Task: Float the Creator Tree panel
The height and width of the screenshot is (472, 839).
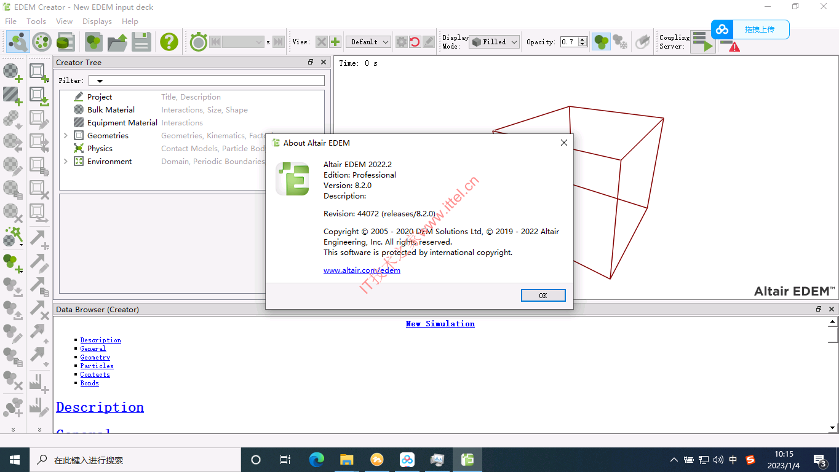Action: 311,62
